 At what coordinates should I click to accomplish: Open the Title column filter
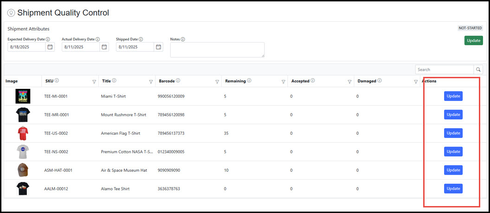(151, 81)
